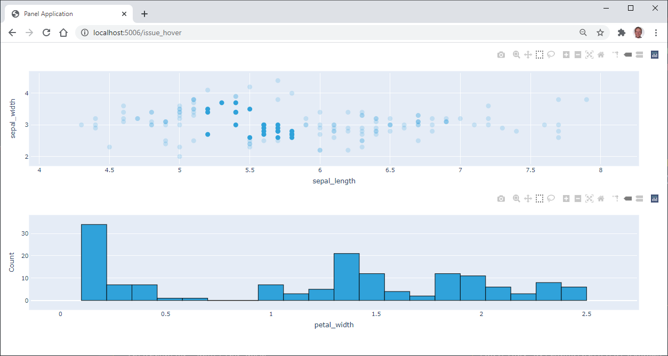Bookmark the page with the star icon
The height and width of the screenshot is (356, 668).
coord(600,33)
